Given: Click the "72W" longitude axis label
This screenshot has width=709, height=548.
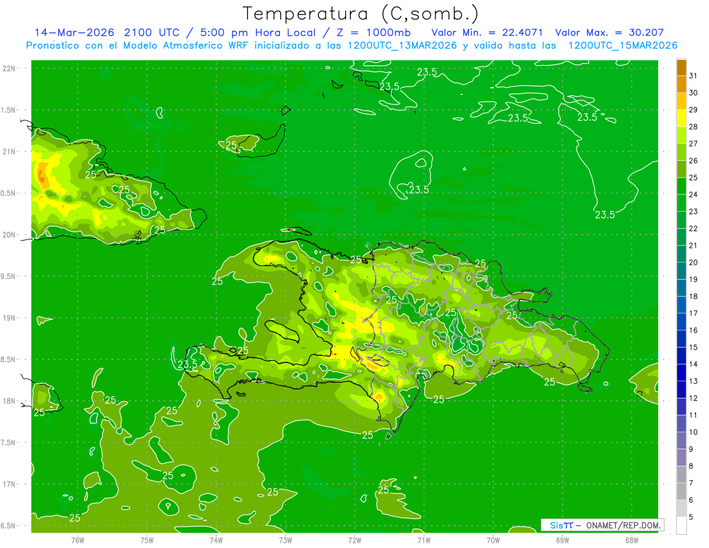Looking at the screenshot, I should pos(354,540).
